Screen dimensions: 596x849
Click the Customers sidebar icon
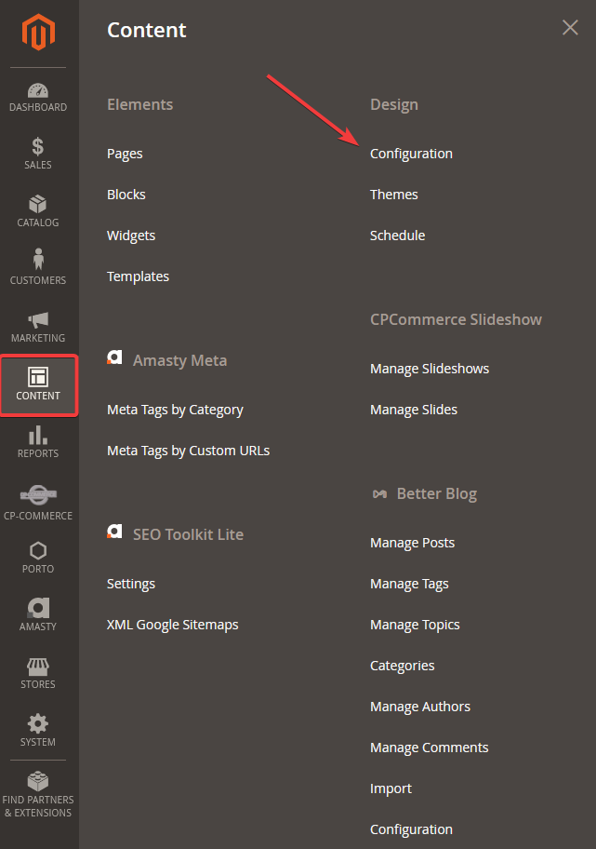tap(37, 268)
